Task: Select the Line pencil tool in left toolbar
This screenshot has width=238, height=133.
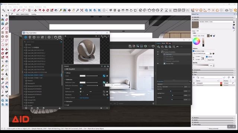Action: tap(3, 28)
